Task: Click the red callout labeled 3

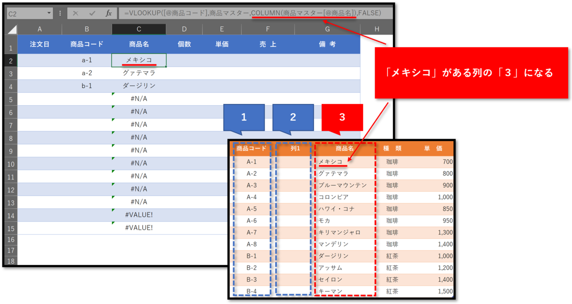Action: [x=342, y=117]
